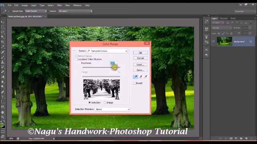Click lock transparent pixels icon in Layers

click(219, 33)
